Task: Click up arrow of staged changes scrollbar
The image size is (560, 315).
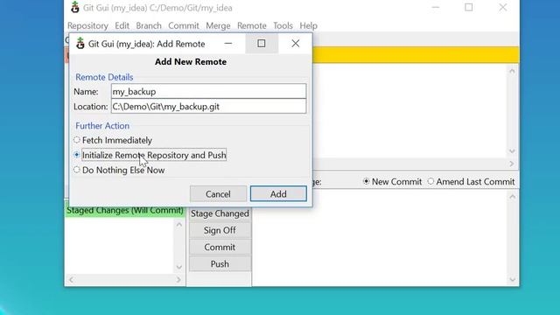Action: coord(179,225)
